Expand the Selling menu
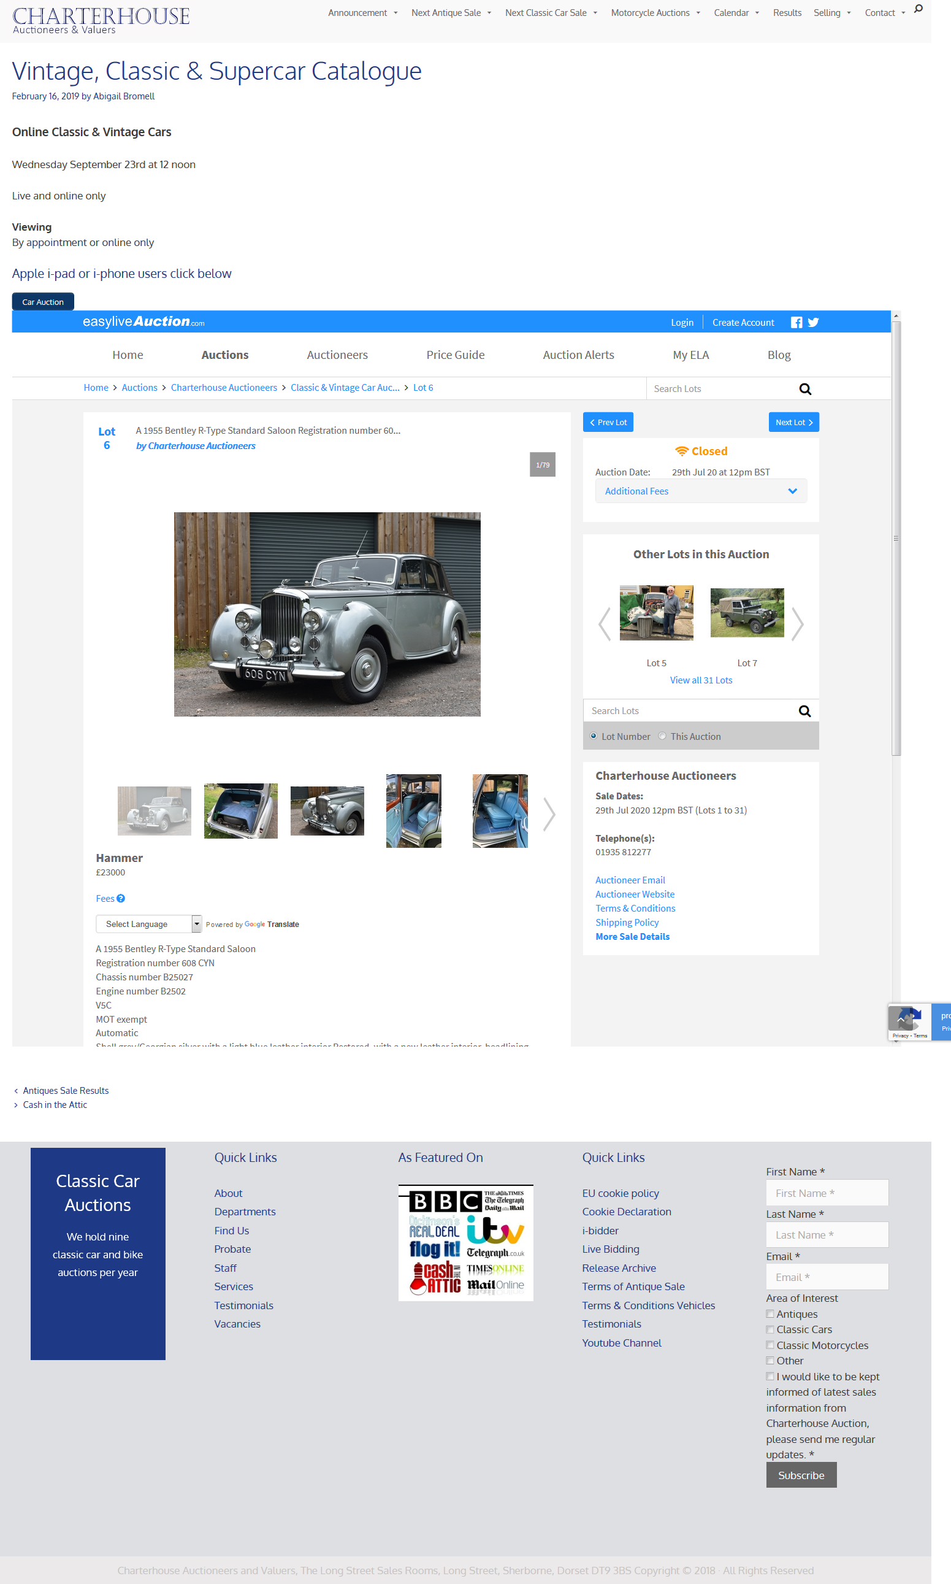Image resolution: width=951 pixels, height=1584 pixels. click(x=832, y=13)
